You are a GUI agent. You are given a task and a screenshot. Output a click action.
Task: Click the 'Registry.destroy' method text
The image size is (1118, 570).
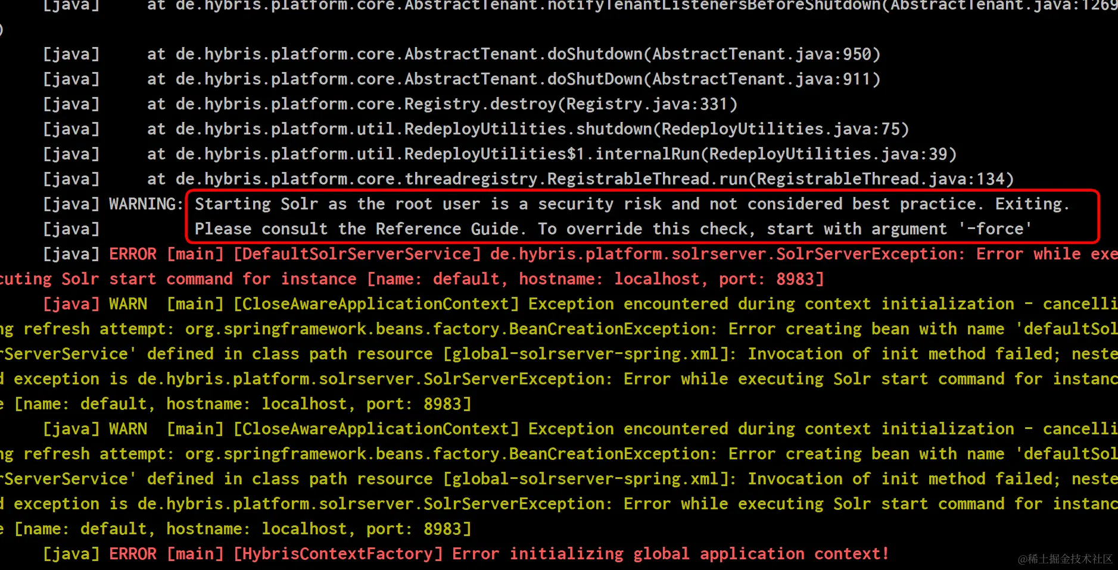coord(481,104)
